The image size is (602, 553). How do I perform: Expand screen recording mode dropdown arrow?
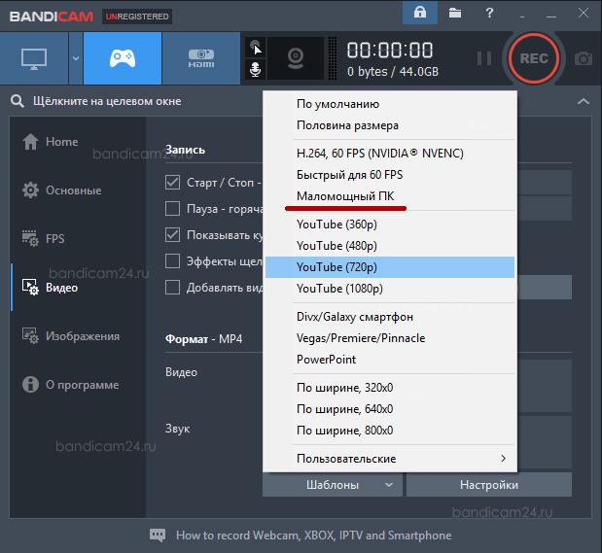76,58
